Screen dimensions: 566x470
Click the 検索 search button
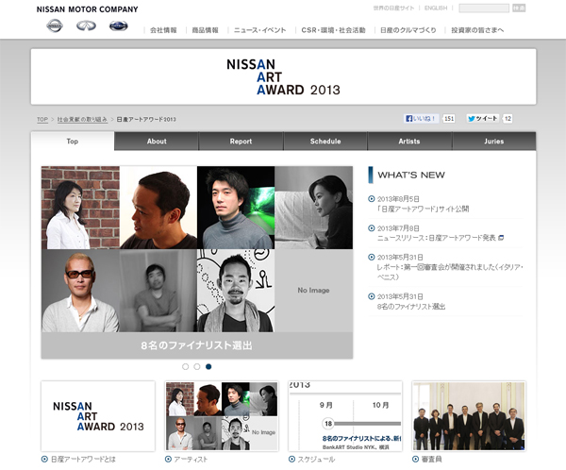coord(519,8)
